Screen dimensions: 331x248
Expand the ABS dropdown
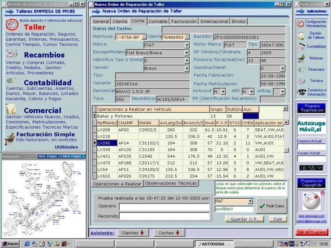[252, 92]
